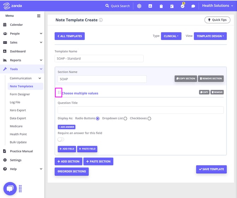Open the messages speech bubble icon
This screenshot has height=198, width=237.
coord(193,6)
